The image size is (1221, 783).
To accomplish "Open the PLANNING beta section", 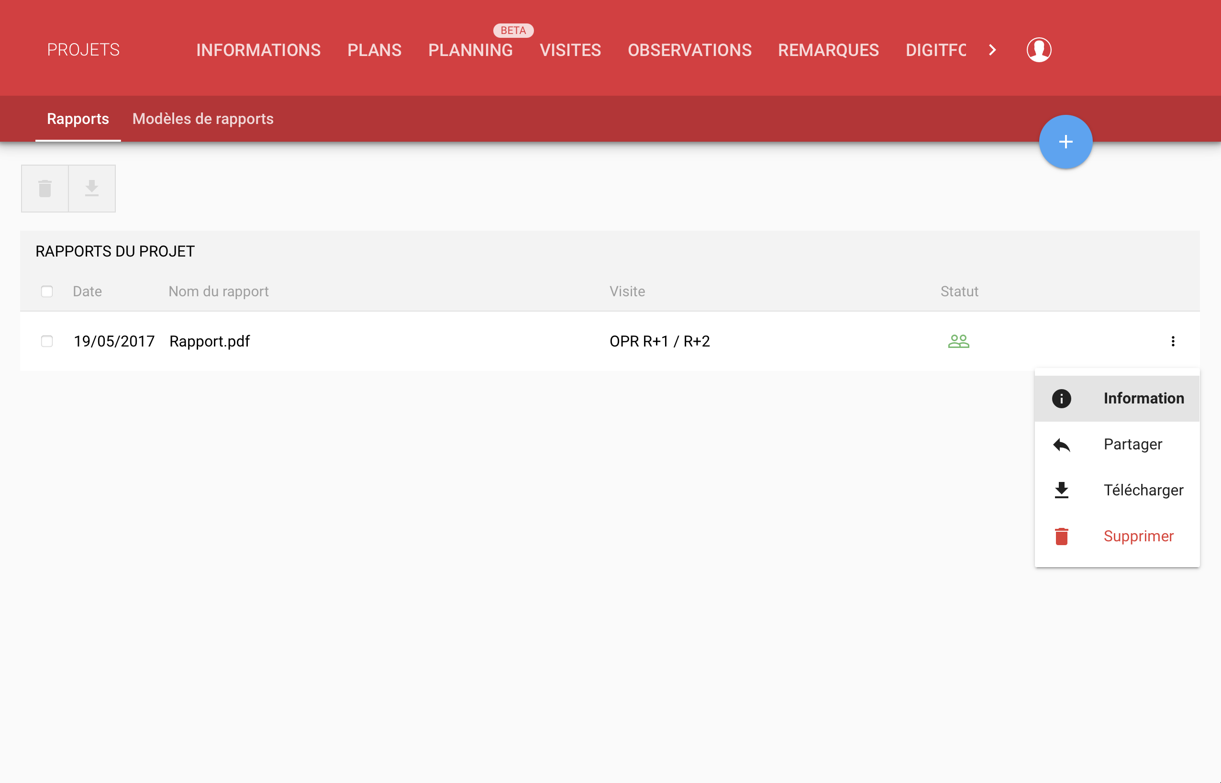I will [x=470, y=50].
